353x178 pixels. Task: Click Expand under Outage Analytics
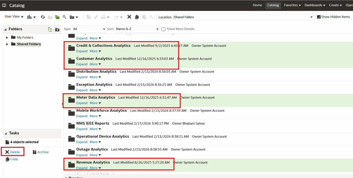click(82, 155)
